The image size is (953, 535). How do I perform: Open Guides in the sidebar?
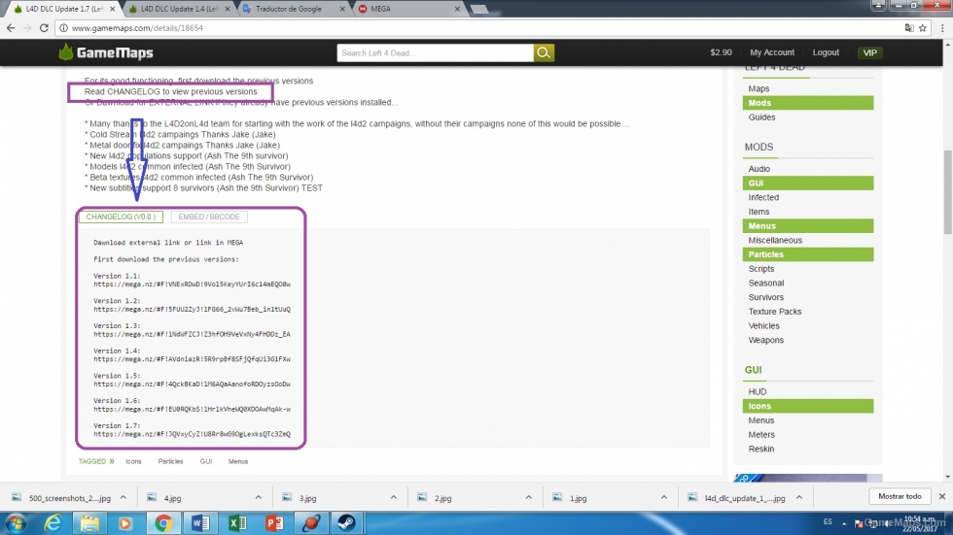(761, 117)
